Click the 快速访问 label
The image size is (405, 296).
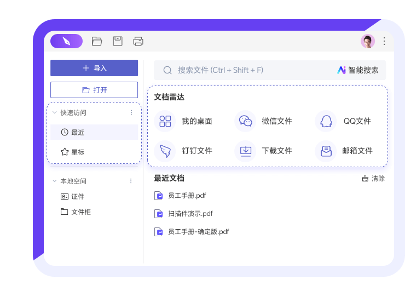(73, 112)
